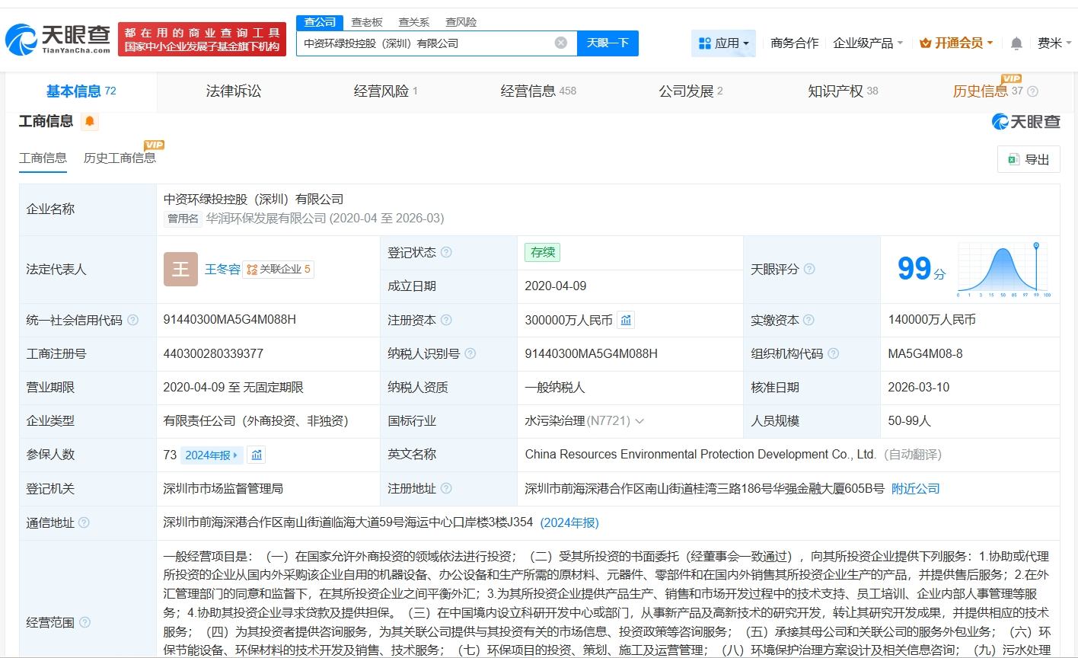The height and width of the screenshot is (658, 1078).
Task: Switch to the 法律诉讼 tab
Action: coord(233,91)
